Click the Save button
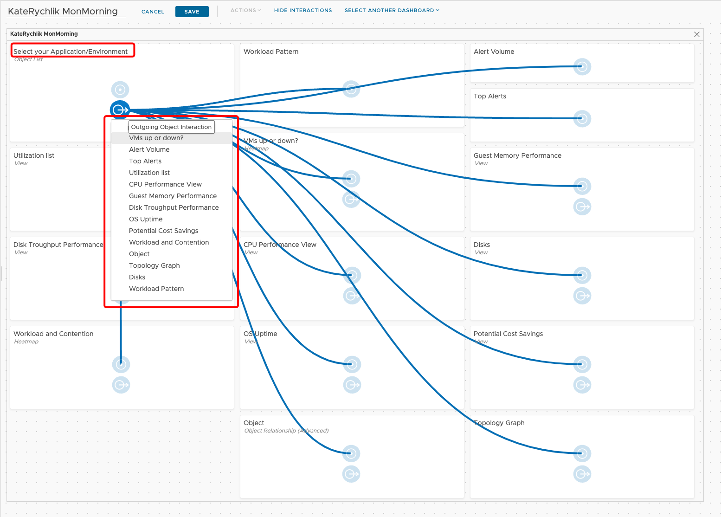Image resolution: width=721 pixels, height=517 pixels. coord(192,11)
